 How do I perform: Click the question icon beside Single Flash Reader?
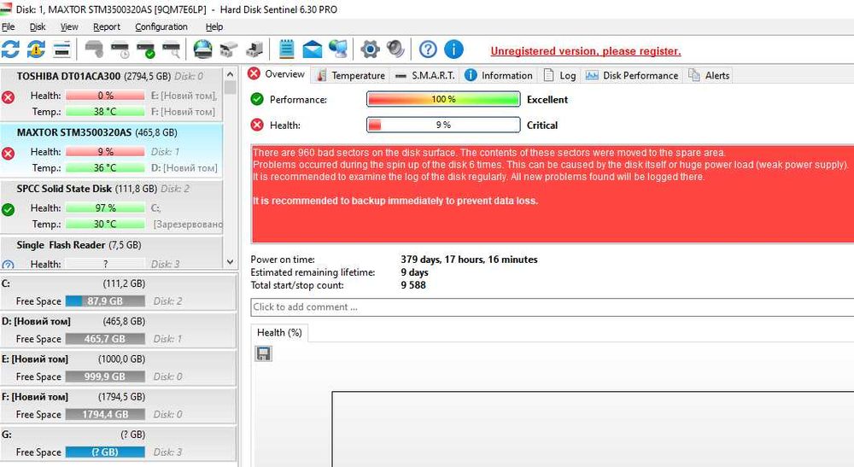coord(9,265)
